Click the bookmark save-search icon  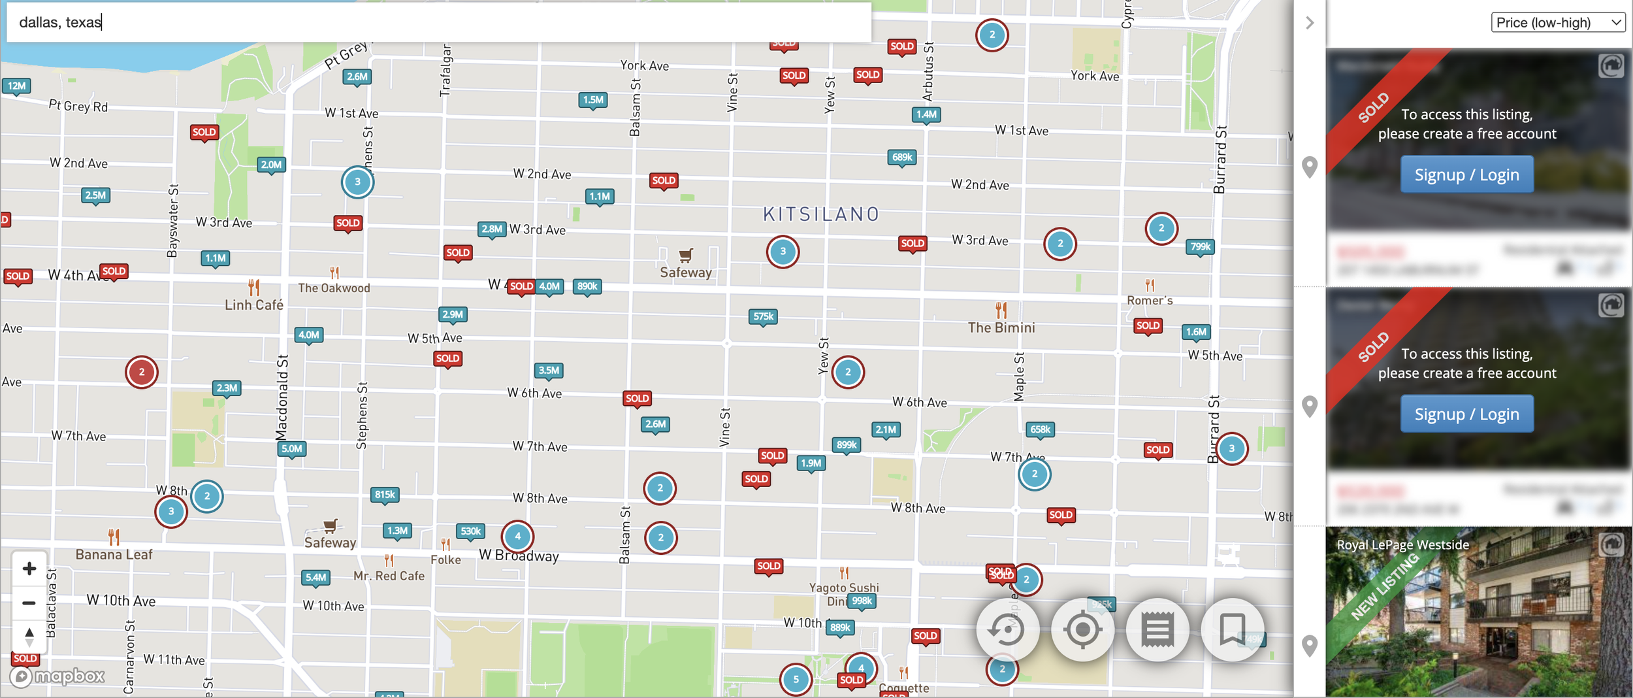[x=1231, y=629]
